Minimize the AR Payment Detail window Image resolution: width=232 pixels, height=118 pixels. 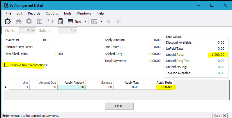point(199,5)
